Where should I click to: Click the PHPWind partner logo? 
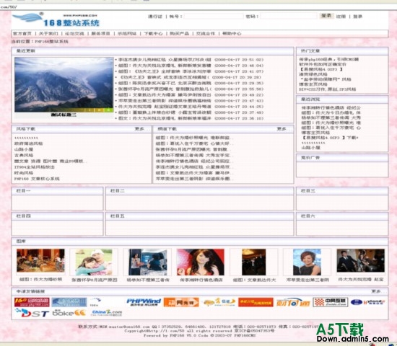coord(144,302)
